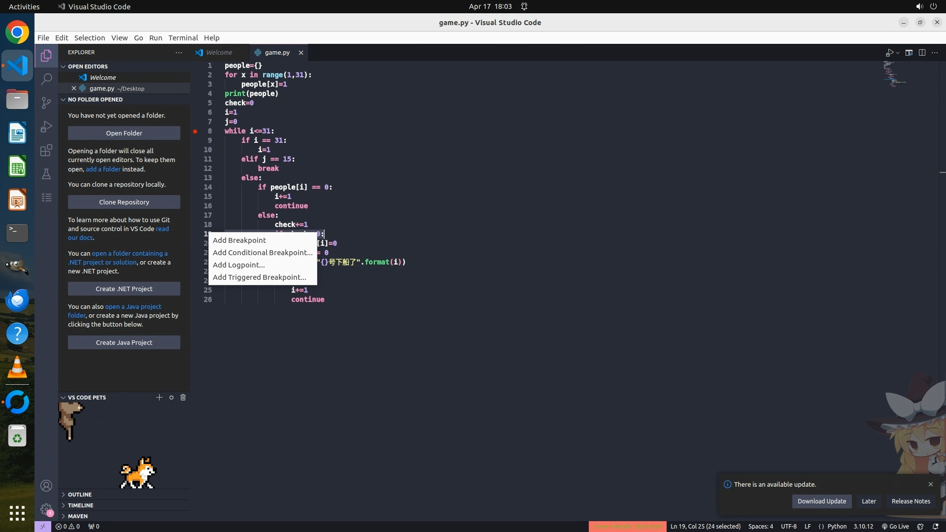
Task: Toggle the breakpoint dot on line 8
Action: tap(195, 131)
